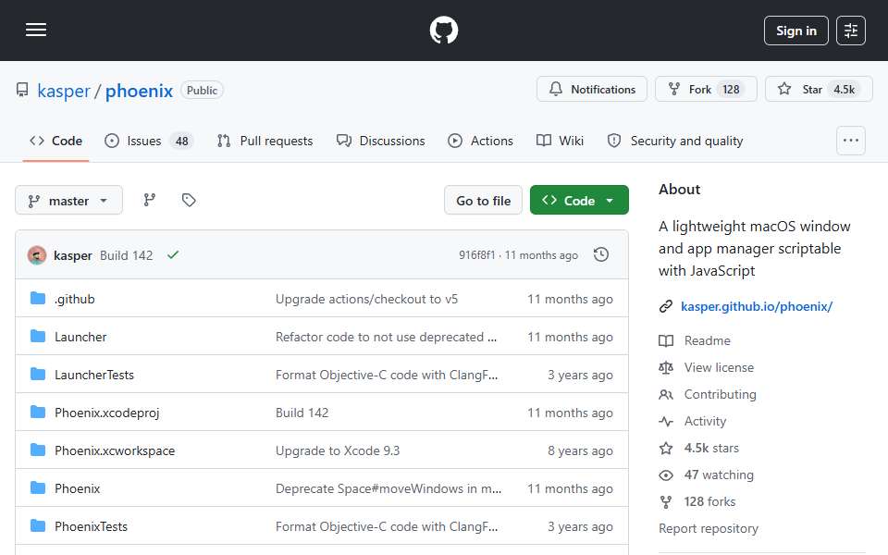Open commit hash 916f8f1
The image size is (888, 555).
[x=477, y=255]
